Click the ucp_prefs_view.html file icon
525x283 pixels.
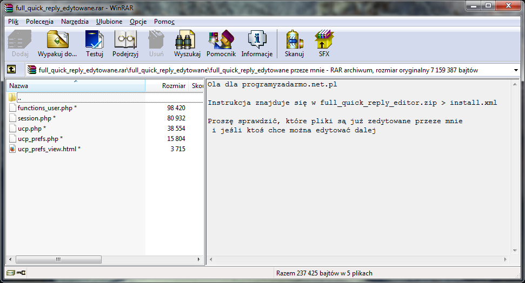point(12,149)
